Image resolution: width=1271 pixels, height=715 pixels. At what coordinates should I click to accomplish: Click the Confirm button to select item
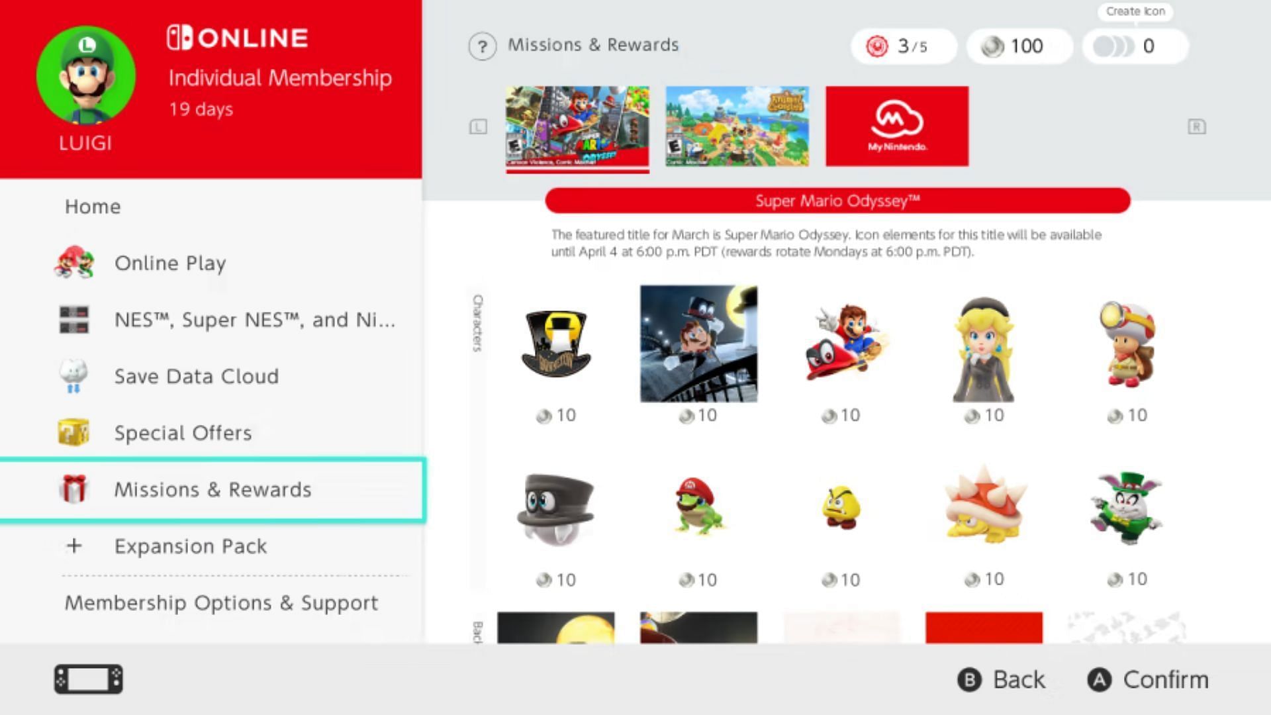pos(1153,679)
